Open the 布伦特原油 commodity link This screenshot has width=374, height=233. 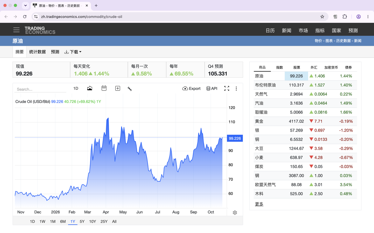coord(265,85)
